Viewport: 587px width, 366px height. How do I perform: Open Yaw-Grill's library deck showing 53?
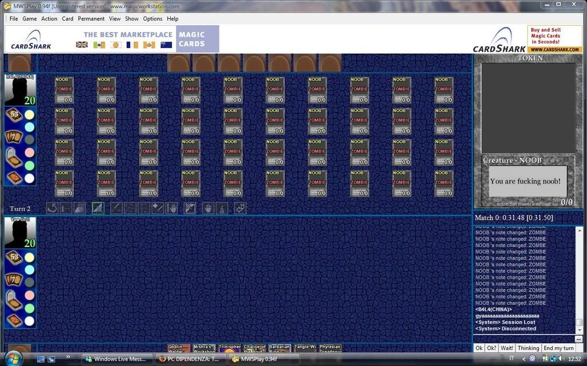[x=13, y=258]
